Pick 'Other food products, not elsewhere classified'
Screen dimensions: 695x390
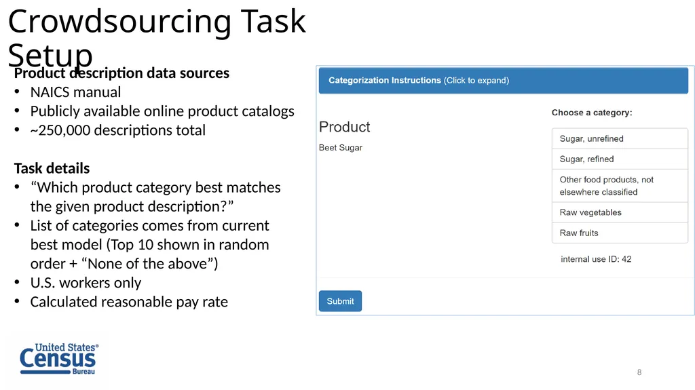click(620, 186)
